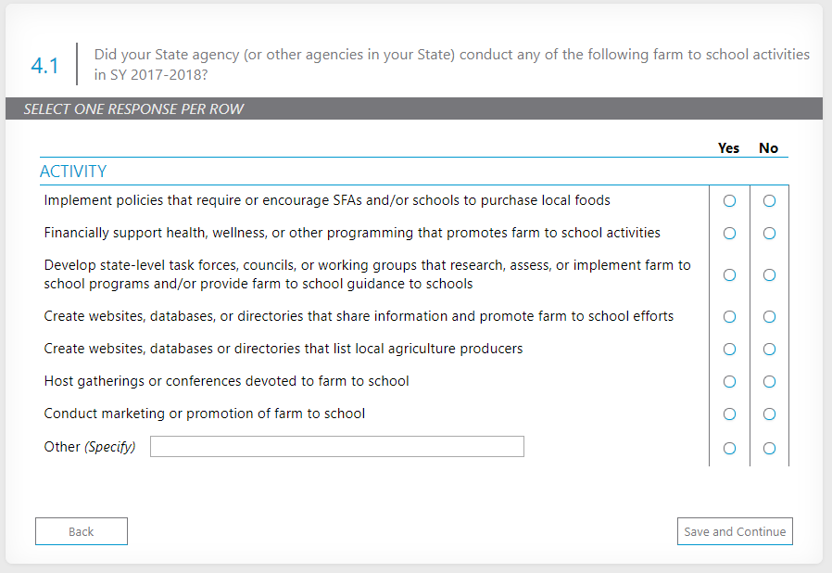The height and width of the screenshot is (573, 832).
Task: Click the Other (Specify) text field
Action: [x=337, y=447]
